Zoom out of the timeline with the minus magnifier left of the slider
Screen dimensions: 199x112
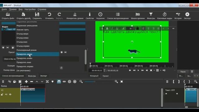pyautogui.click(x=81, y=82)
